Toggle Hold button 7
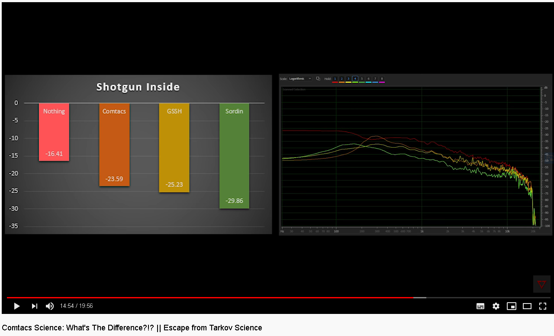The image size is (554, 336). [x=375, y=79]
